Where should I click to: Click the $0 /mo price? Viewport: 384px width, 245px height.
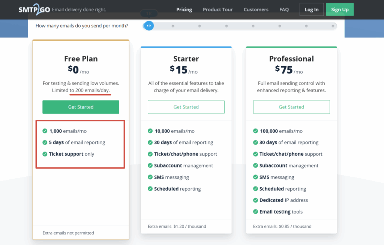coord(78,70)
